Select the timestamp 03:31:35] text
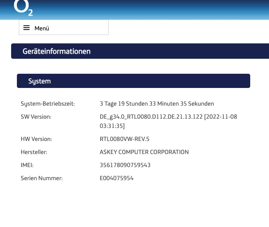Image resolution: width=269 pixels, height=227 pixels. coord(112,126)
